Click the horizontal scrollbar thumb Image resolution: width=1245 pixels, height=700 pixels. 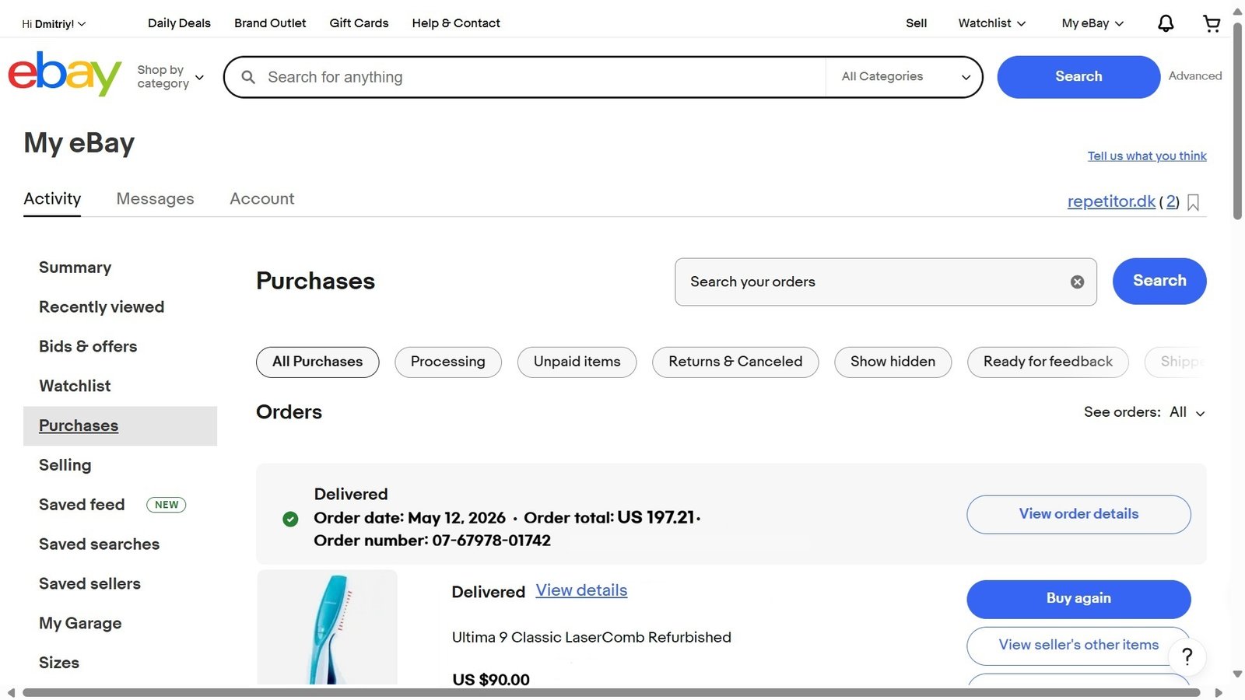click(x=611, y=692)
